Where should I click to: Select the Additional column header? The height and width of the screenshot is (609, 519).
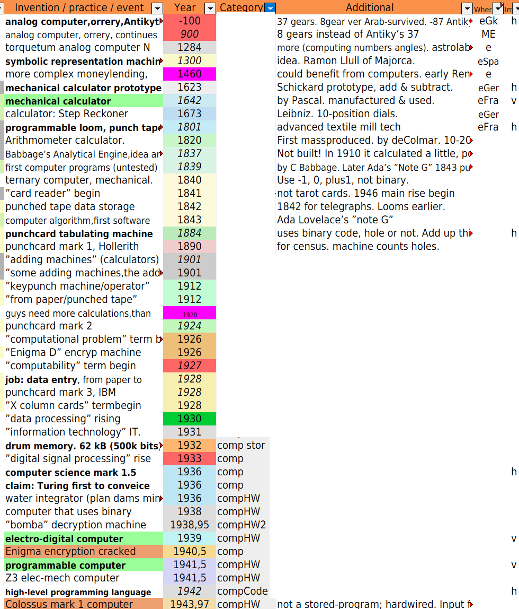369,8
